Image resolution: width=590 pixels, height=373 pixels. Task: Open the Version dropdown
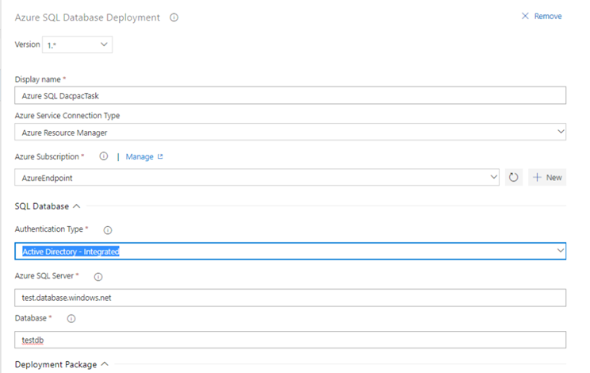click(x=77, y=44)
